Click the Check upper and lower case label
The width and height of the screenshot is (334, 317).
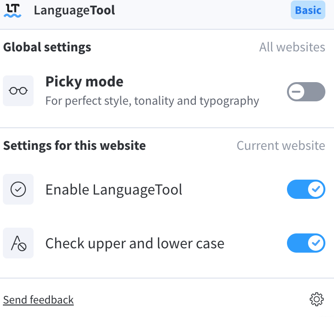(135, 244)
